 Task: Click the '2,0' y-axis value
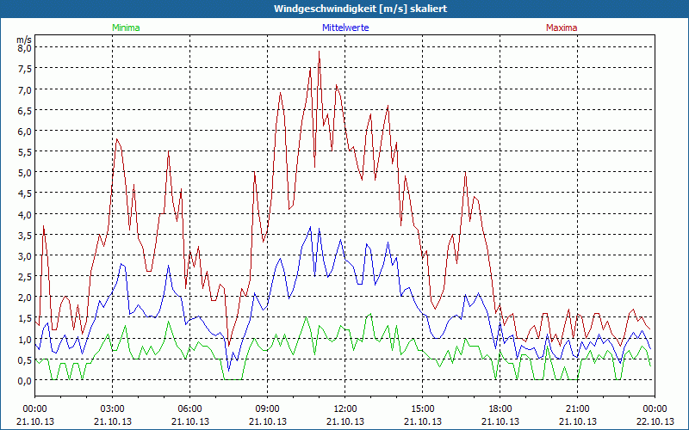tap(25, 298)
